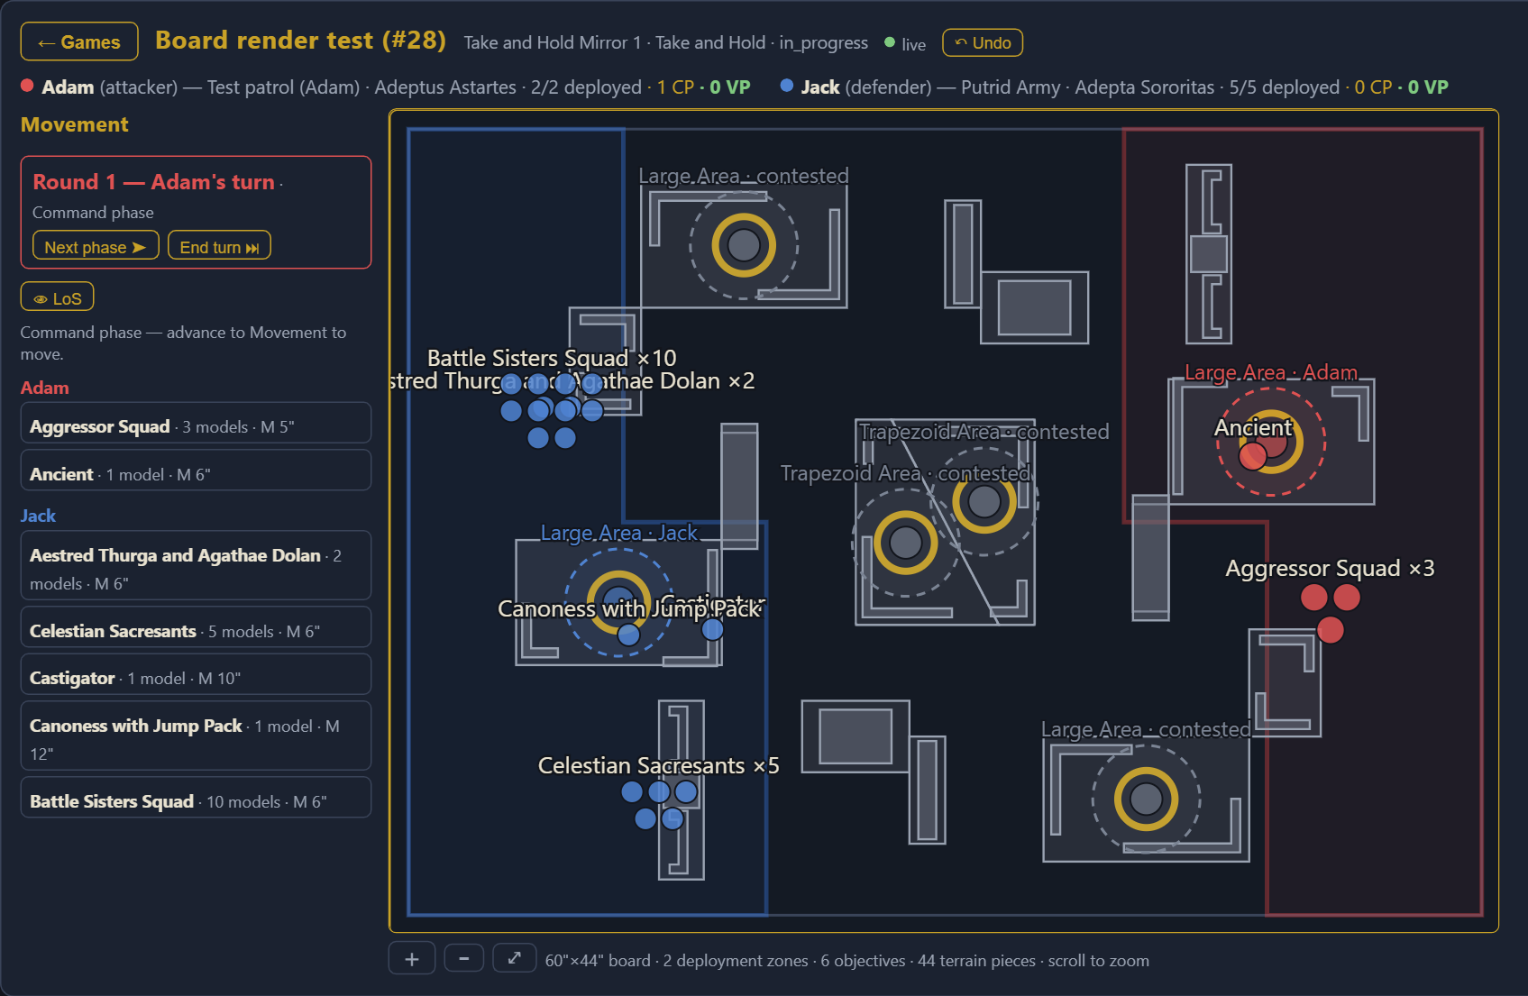This screenshot has width=1528, height=996.
Task: Click the bottom-right Large Area objective marker
Action: [x=1146, y=798]
